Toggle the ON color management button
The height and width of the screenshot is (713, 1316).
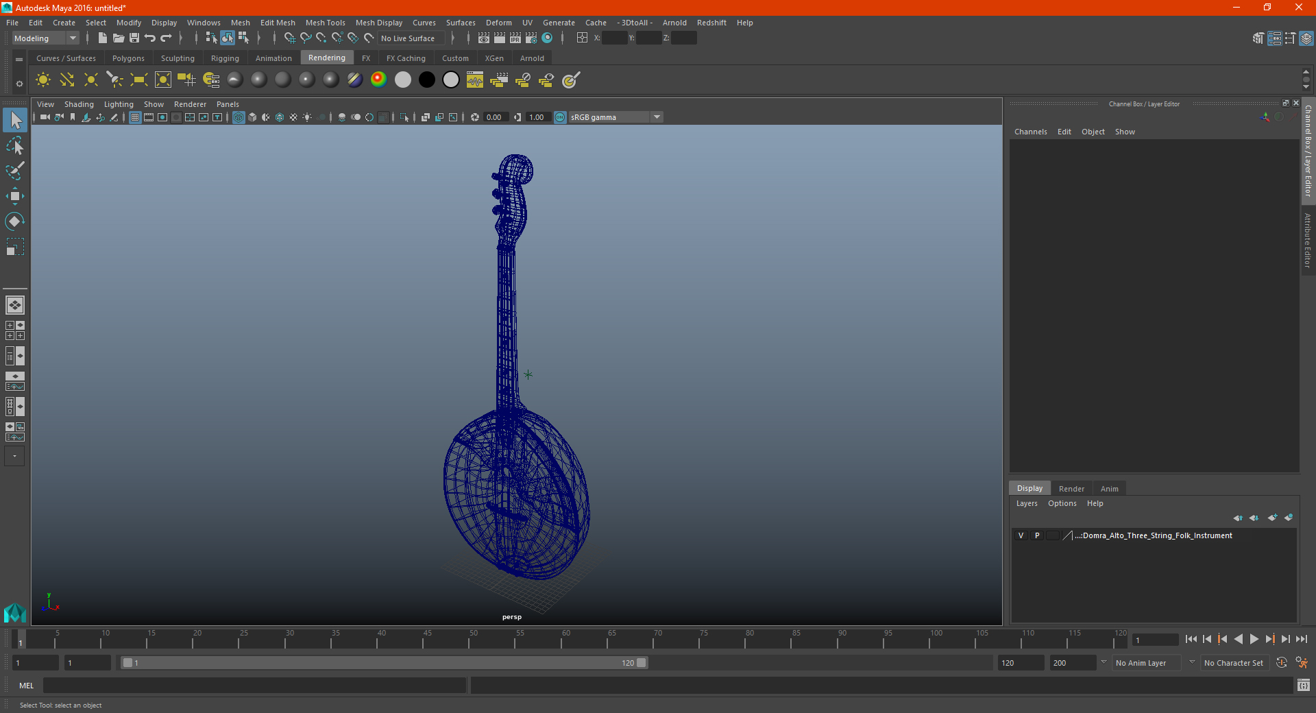[560, 117]
